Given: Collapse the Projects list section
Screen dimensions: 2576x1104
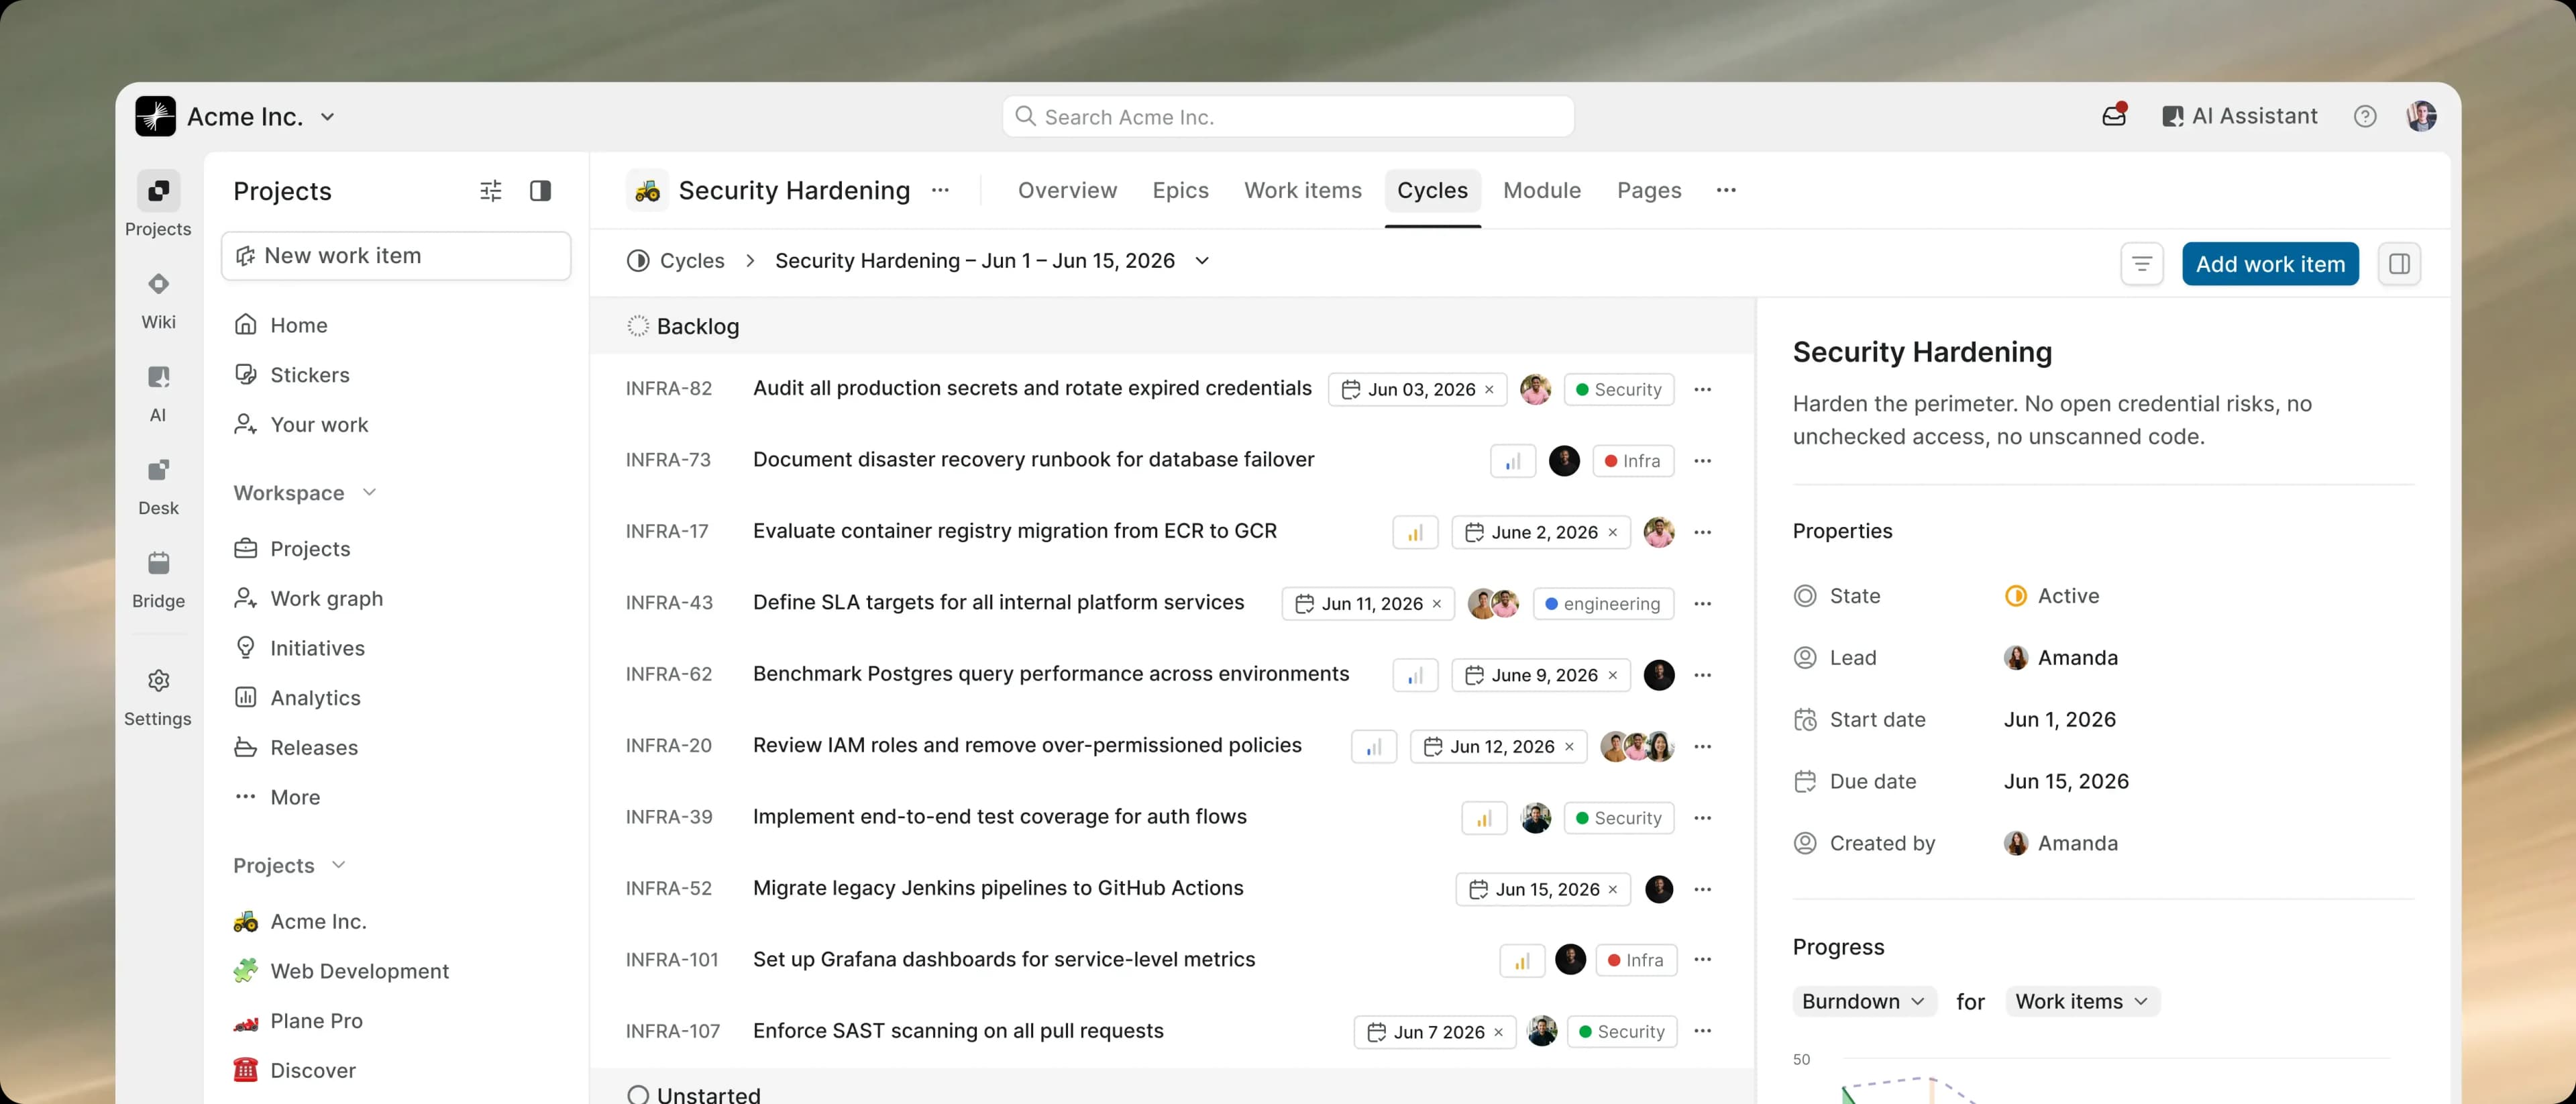Looking at the screenshot, I should click(x=338, y=865).
